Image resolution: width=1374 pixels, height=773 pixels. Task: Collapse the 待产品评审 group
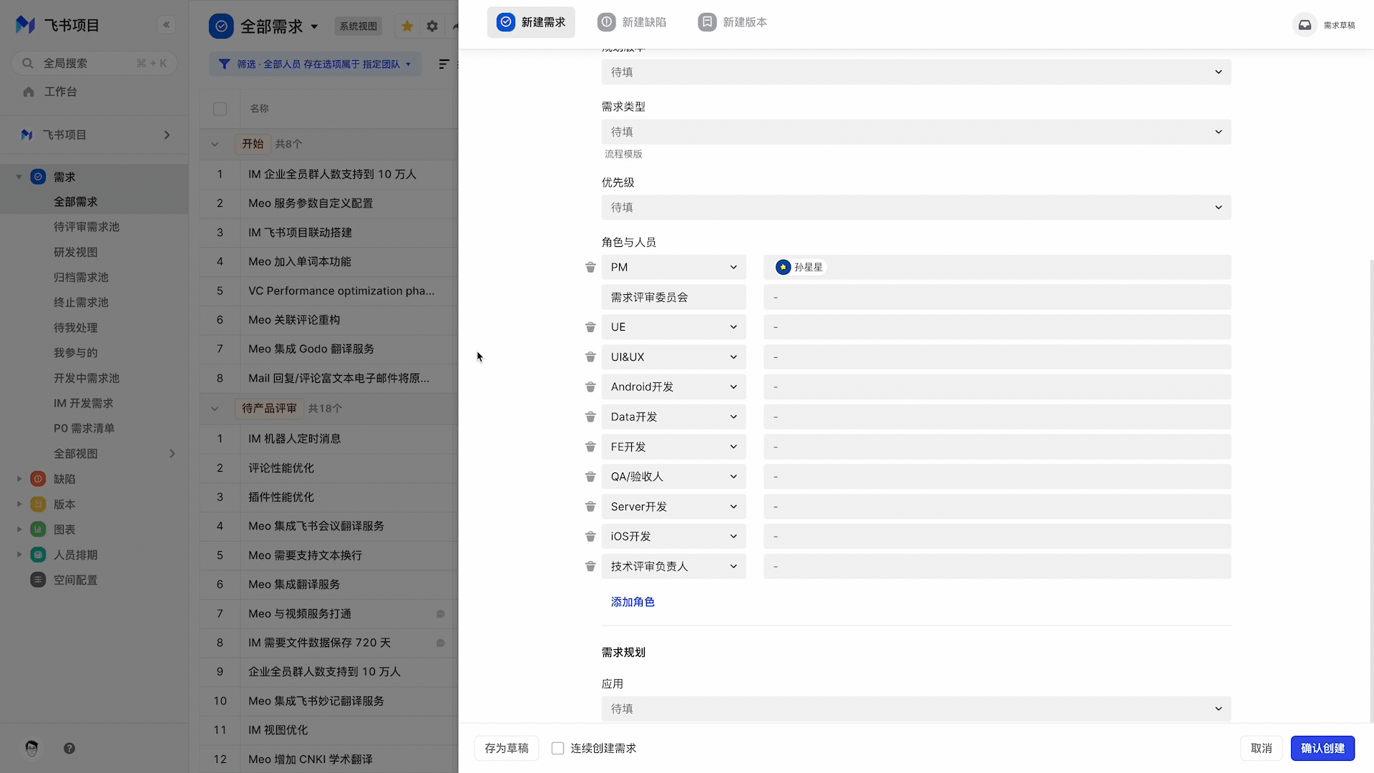[215, 409]
